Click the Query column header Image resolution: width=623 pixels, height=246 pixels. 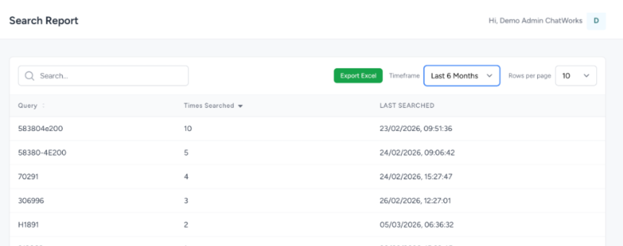pos(28,105)
